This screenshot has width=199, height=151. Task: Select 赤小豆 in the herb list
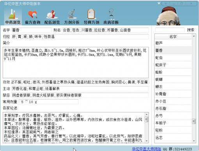(173, 101)
